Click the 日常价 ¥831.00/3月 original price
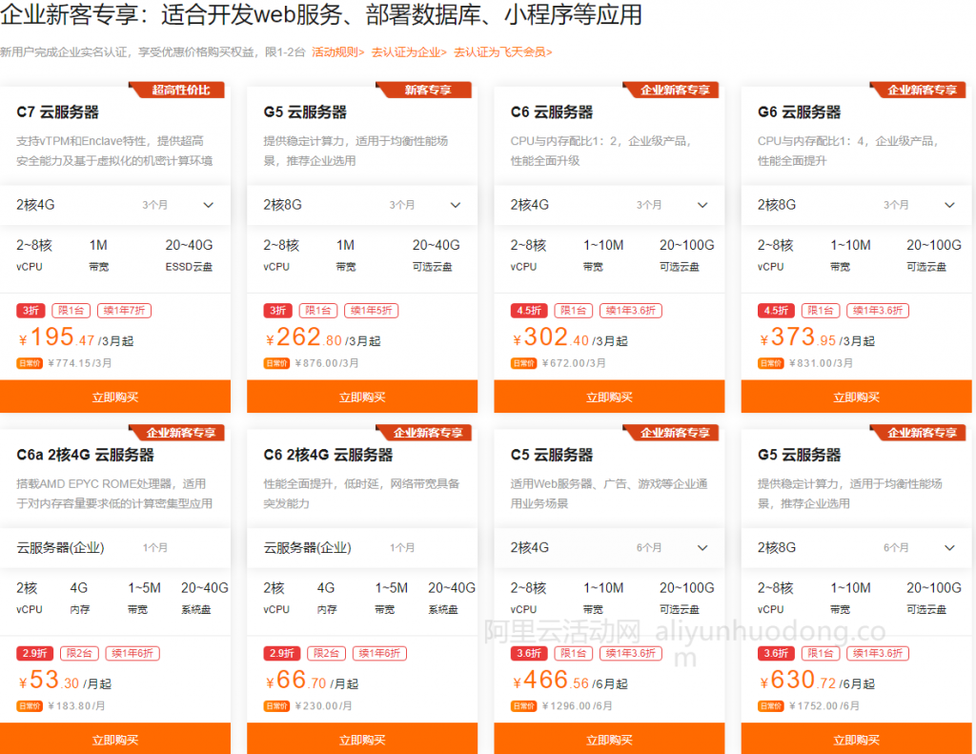The image size is (976, 754). pyautogui.click(x=805, y=363)
